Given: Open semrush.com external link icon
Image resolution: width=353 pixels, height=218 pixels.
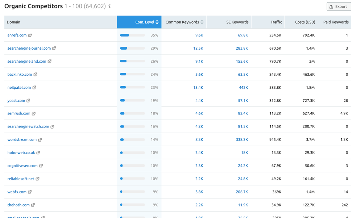Looking at the screenshot, I should pos(34,113).
